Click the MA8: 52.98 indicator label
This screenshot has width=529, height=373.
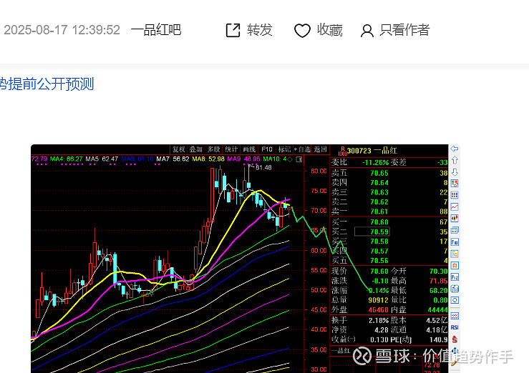click(x=208, y=159)
